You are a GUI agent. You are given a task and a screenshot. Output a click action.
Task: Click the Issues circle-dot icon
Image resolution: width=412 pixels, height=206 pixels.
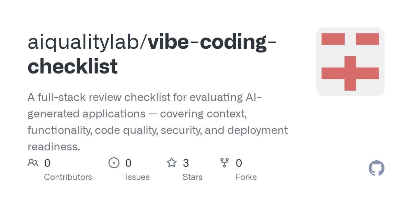[114, 162]
